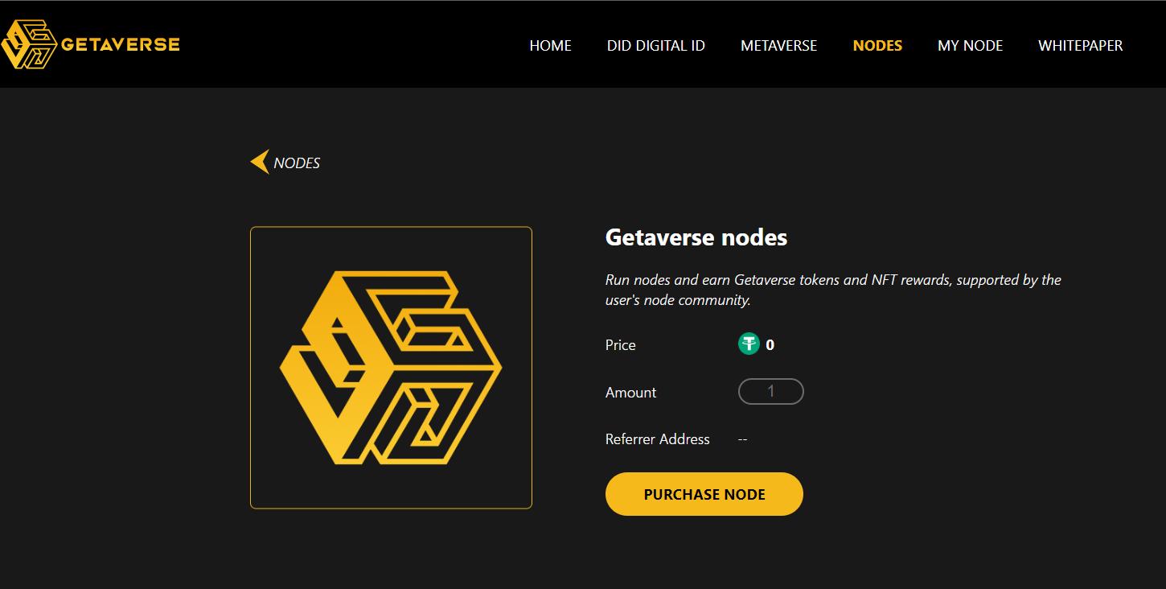Focus the Amount input field

pyautogui.click(x=770, y=392)
